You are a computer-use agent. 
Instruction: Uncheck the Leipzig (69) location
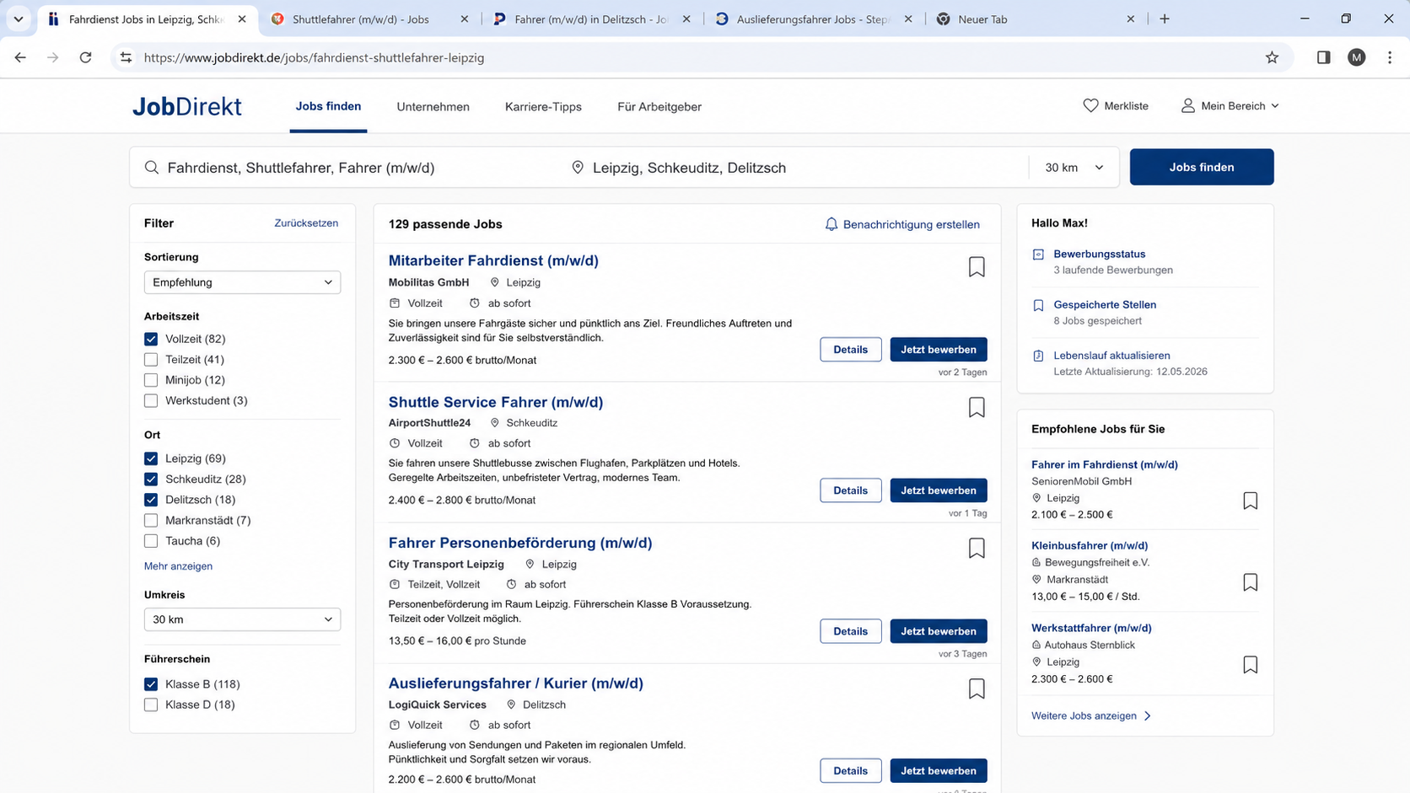pos(151,458)
